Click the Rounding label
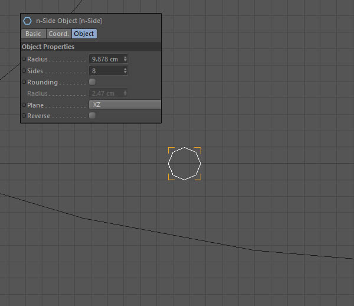 click(x=42, y=82)
